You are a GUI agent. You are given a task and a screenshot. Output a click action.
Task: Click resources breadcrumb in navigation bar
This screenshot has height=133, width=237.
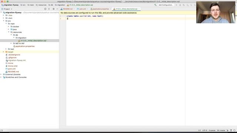41,5
